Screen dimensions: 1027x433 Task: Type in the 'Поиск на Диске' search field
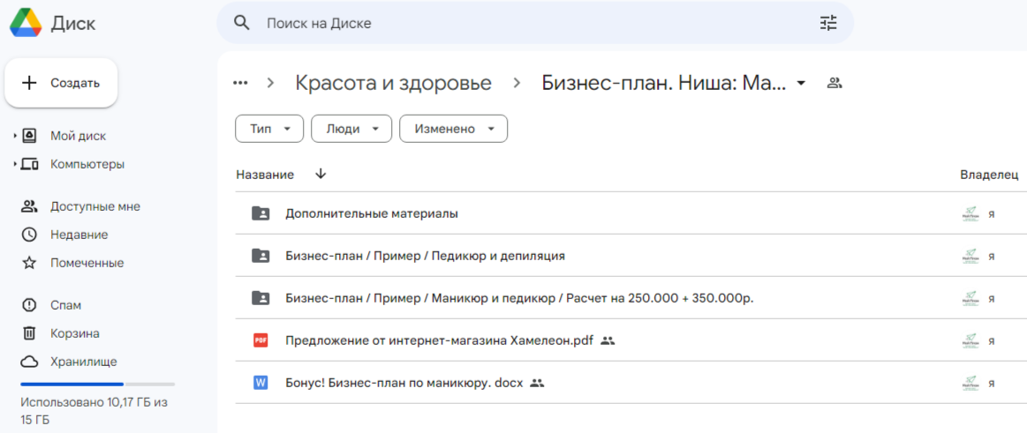click(535, 24)
